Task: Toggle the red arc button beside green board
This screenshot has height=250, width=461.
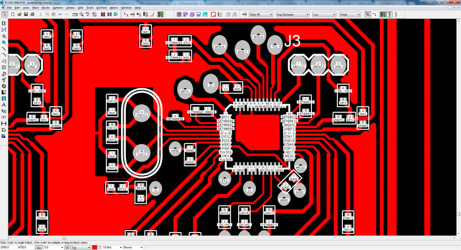Action: 389,14
